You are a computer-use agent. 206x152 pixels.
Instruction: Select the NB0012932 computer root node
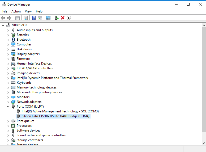(19, 25)
